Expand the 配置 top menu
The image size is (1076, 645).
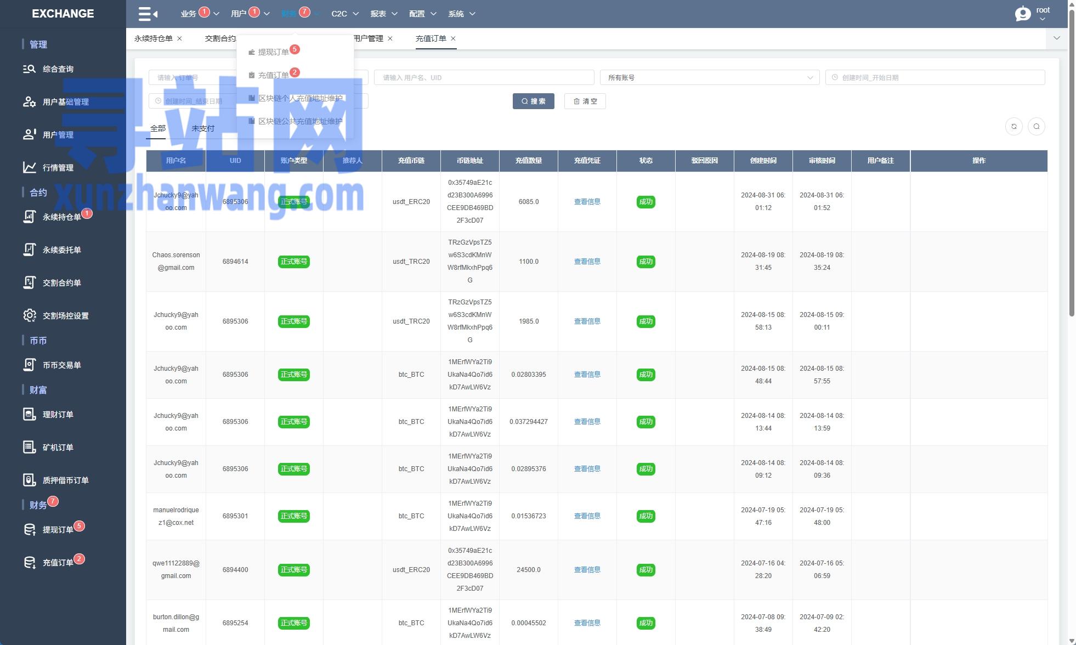point(422,14)
